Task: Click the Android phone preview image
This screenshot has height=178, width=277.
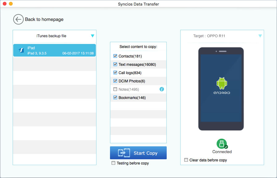Action: point(221,89)
